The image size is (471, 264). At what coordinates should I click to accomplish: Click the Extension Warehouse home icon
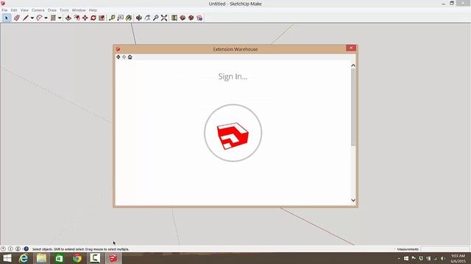pos(130,57)
